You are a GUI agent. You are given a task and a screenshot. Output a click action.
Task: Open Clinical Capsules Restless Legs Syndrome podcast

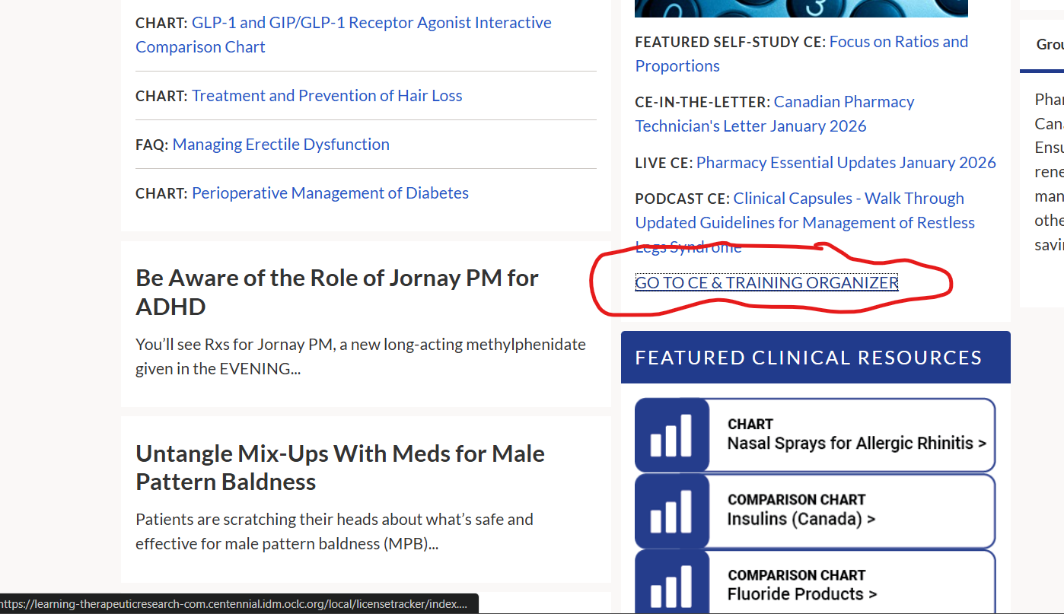pos(848,199)
